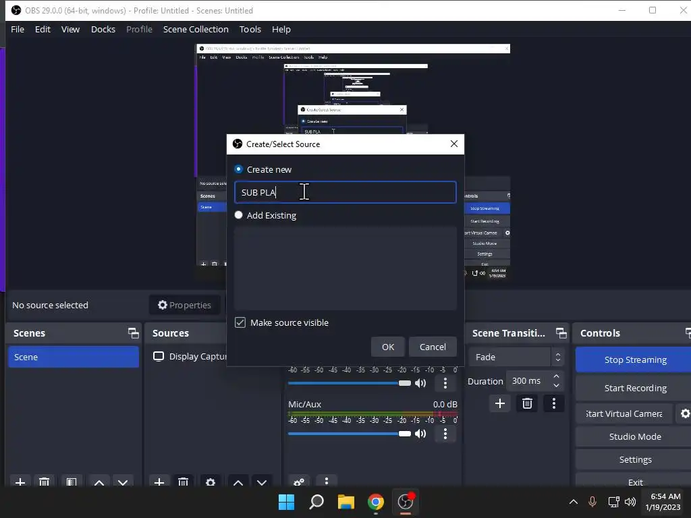
Task: Select Scene in the Scenes list
Action: [x=74, y=357]
